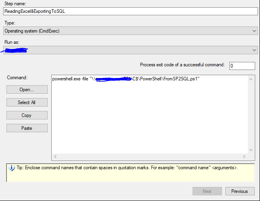
Task: Click the 'Command:' label
Action: pyautogui.click(x=17, y=78)
